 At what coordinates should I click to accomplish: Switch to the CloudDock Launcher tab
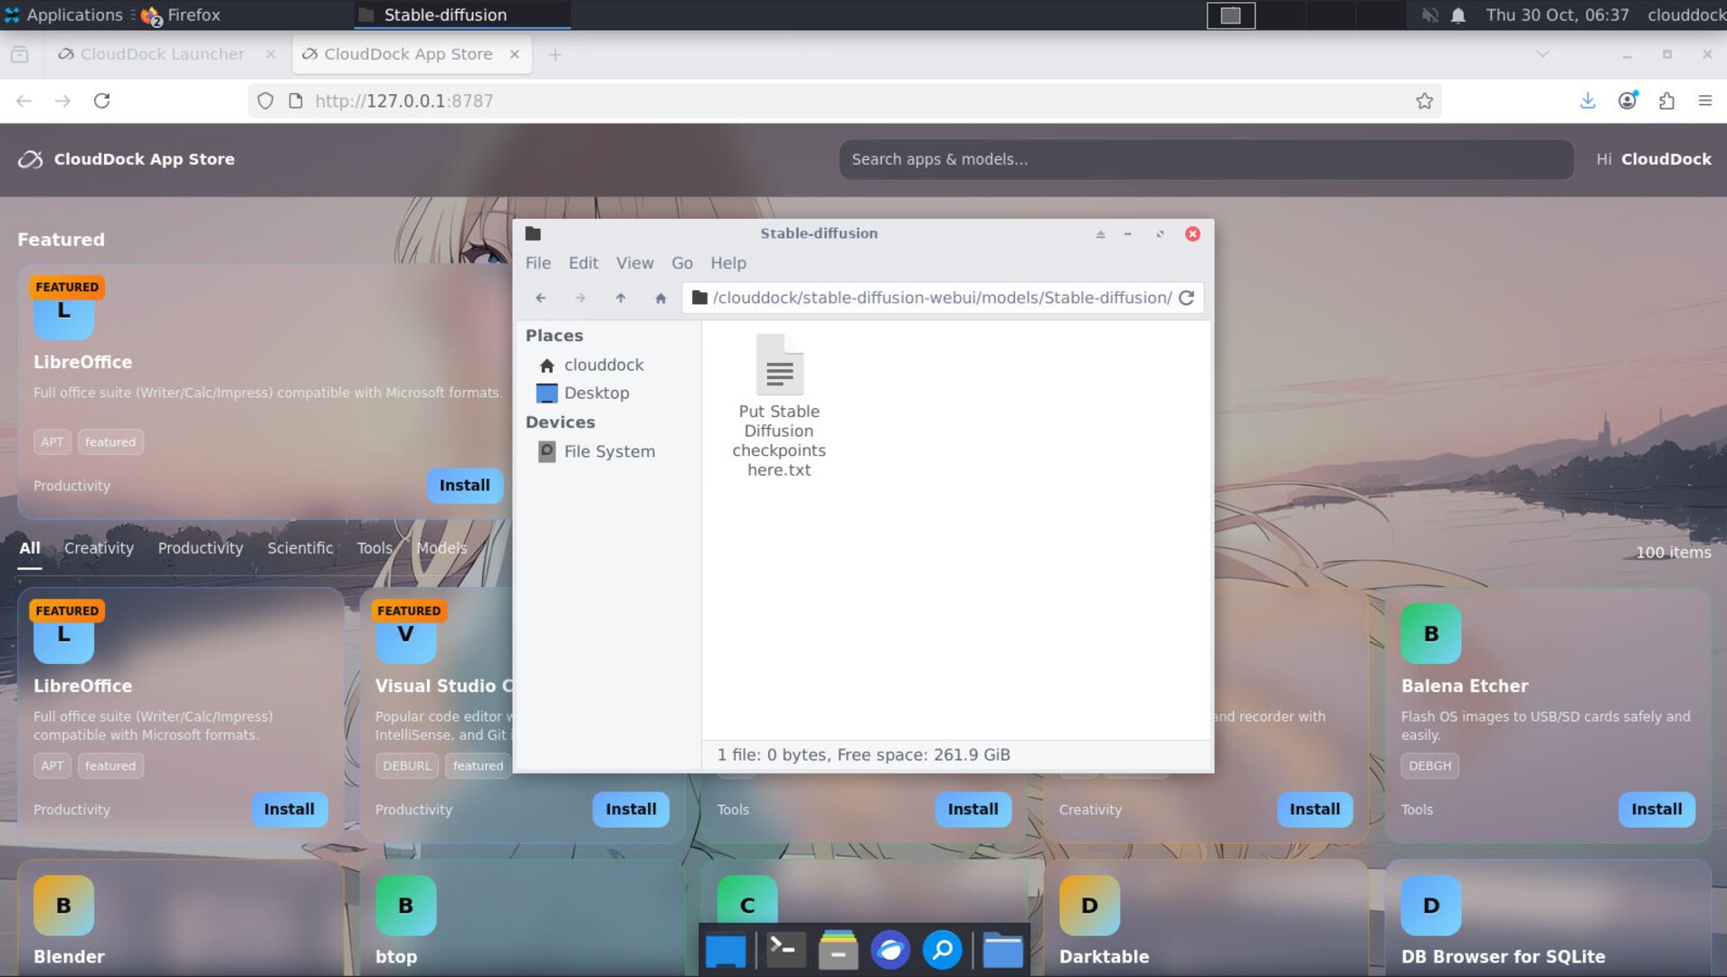(163, 54)
